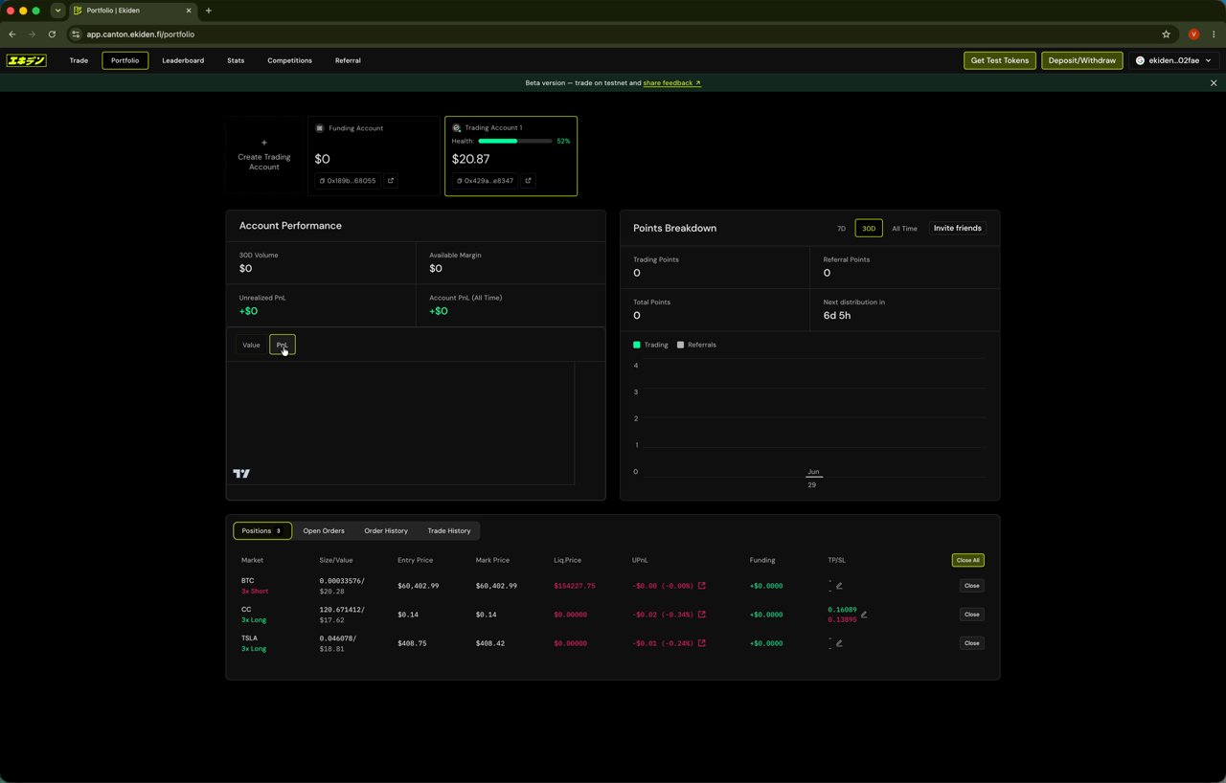The width and height of the screenshot is (1226, 783).
Task: Share the TSLA position UPnL
Action: coord(702,643)
